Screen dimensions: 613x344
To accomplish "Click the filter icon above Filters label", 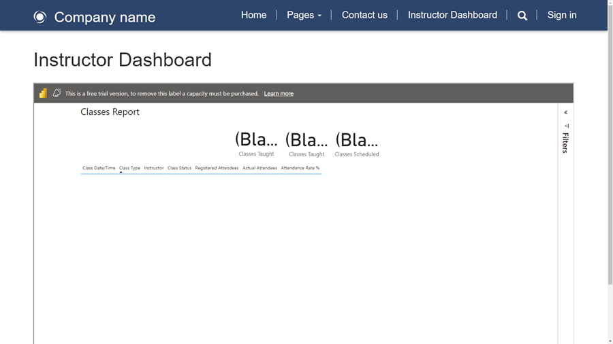I will click(x=567, y=126).
